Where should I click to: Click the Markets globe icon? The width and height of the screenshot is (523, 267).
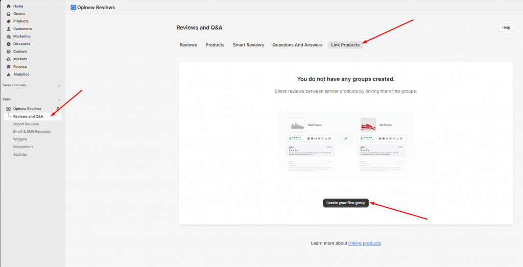pos(8,59)
